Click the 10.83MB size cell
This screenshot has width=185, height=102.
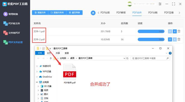click(105, 40)
